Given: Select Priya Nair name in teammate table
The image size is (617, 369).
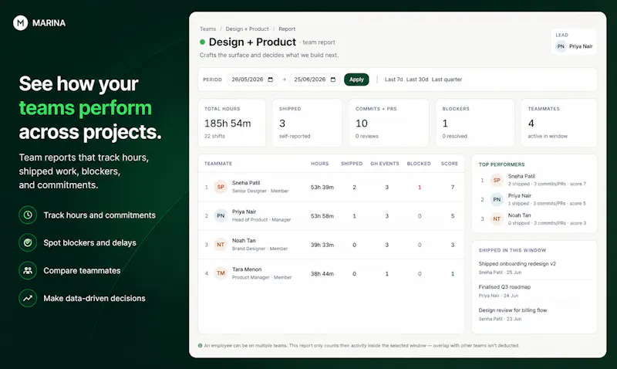Looking at the screenshot, I should tap(244, 212).
